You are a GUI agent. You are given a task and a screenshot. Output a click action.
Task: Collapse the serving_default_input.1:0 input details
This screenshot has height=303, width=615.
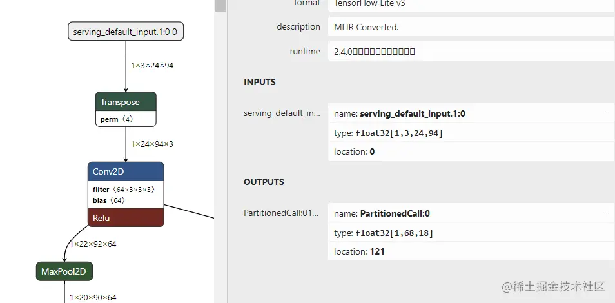click(x=607, y=113)
